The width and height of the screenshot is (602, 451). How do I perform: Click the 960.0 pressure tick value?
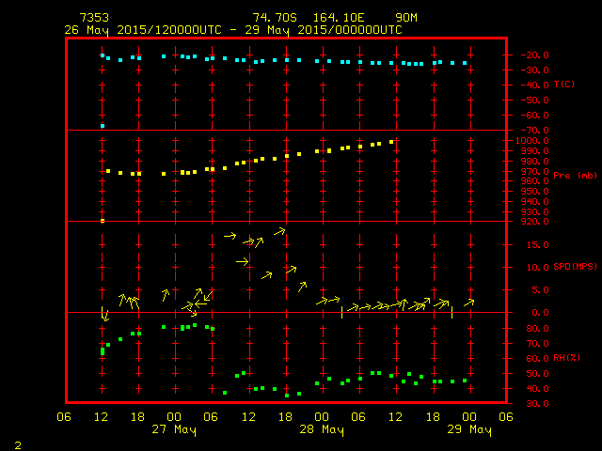coord(535,181)
